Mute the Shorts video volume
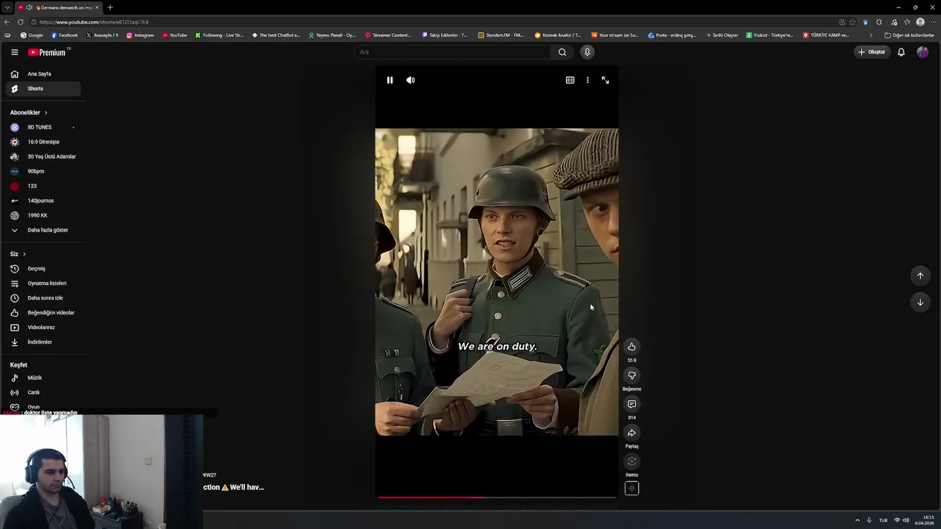Image resolution: width=941 pixels, height=529 pixels. pos(410,80)
